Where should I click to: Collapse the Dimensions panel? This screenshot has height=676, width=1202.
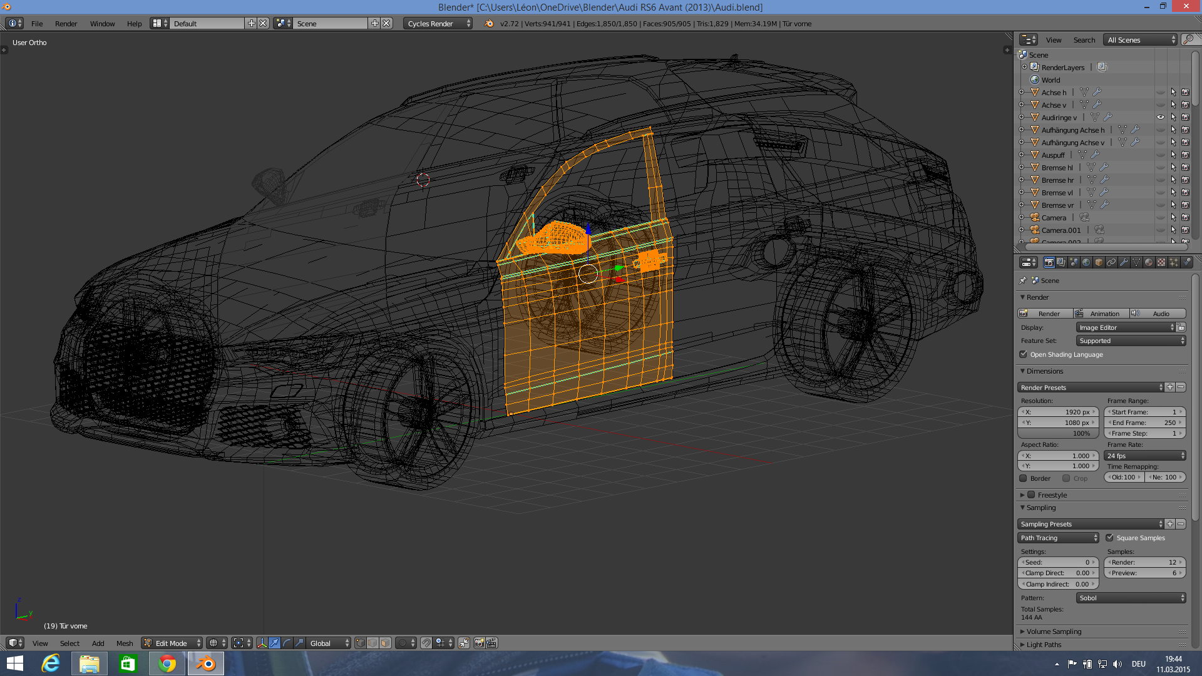tap(1044, 371)
